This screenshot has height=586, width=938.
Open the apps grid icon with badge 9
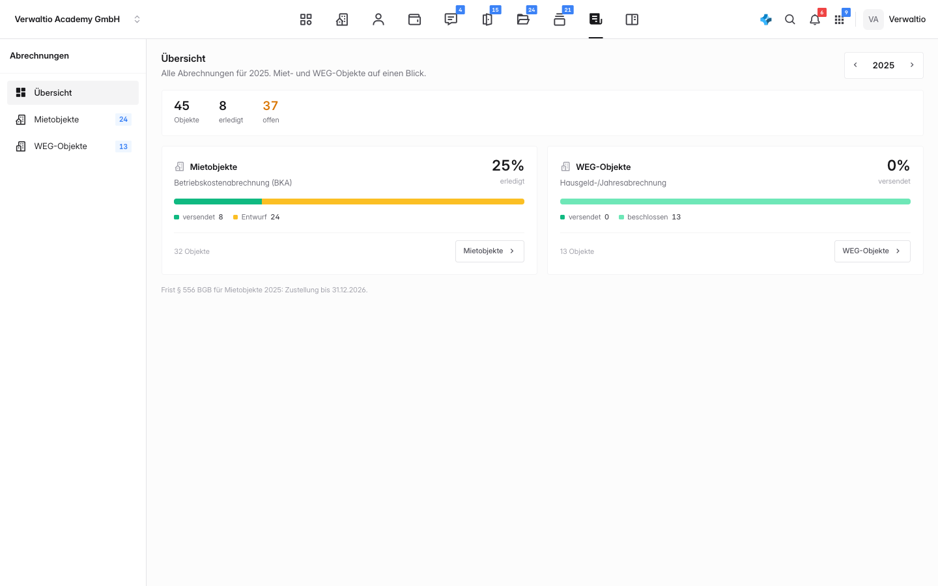(840, 20)
